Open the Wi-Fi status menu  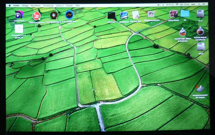point(177,5)
